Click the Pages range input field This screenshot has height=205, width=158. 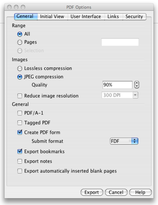pos(120,42)
